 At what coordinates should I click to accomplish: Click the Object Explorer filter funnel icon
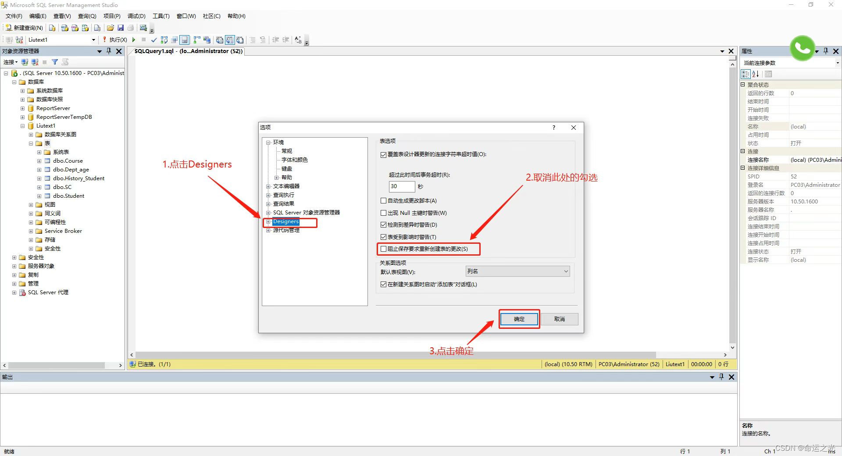tap(55, 62)
